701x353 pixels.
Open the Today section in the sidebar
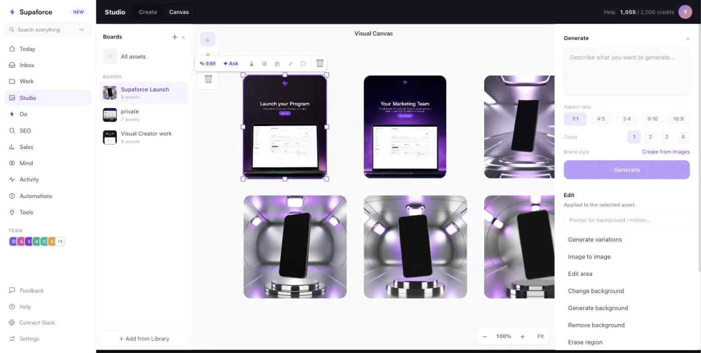coord(48,49)
